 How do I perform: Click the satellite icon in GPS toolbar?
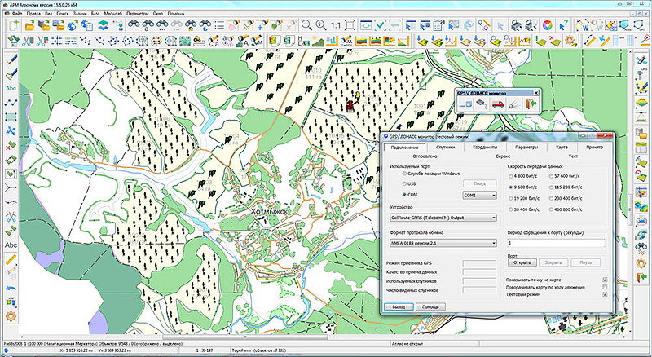[x=514, y=104]
